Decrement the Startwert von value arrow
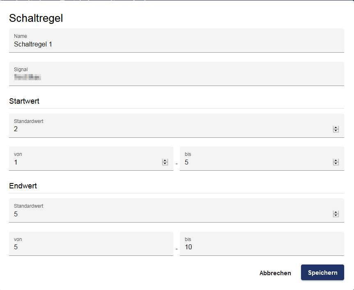Viewport: 354px width, 290px height. pos(165,164)
